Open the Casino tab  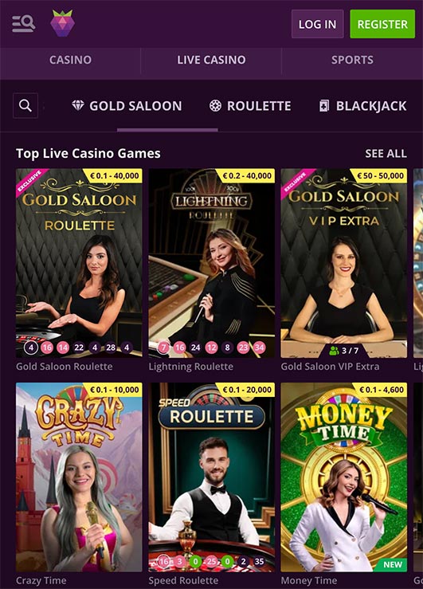pos(70,60)
